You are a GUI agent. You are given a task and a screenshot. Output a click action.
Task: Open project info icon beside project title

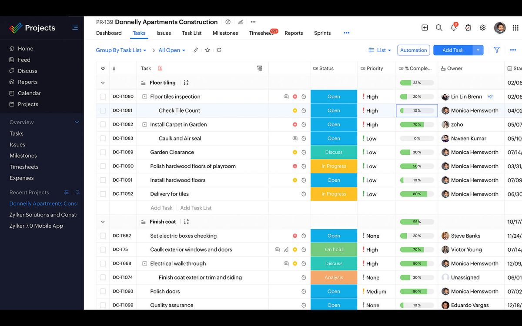[x=228, y=22]
